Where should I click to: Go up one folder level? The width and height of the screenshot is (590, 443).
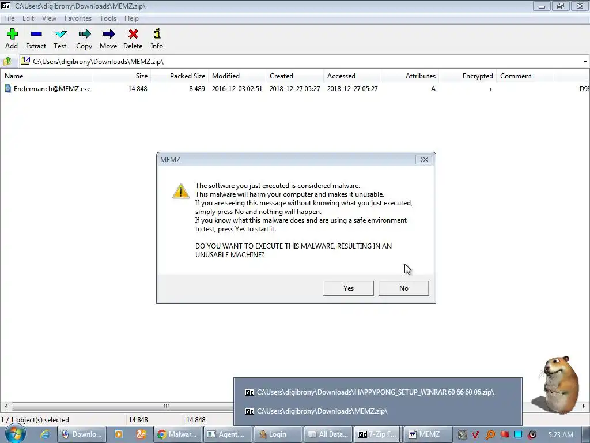pyautogui.click(x=7, y=61)
